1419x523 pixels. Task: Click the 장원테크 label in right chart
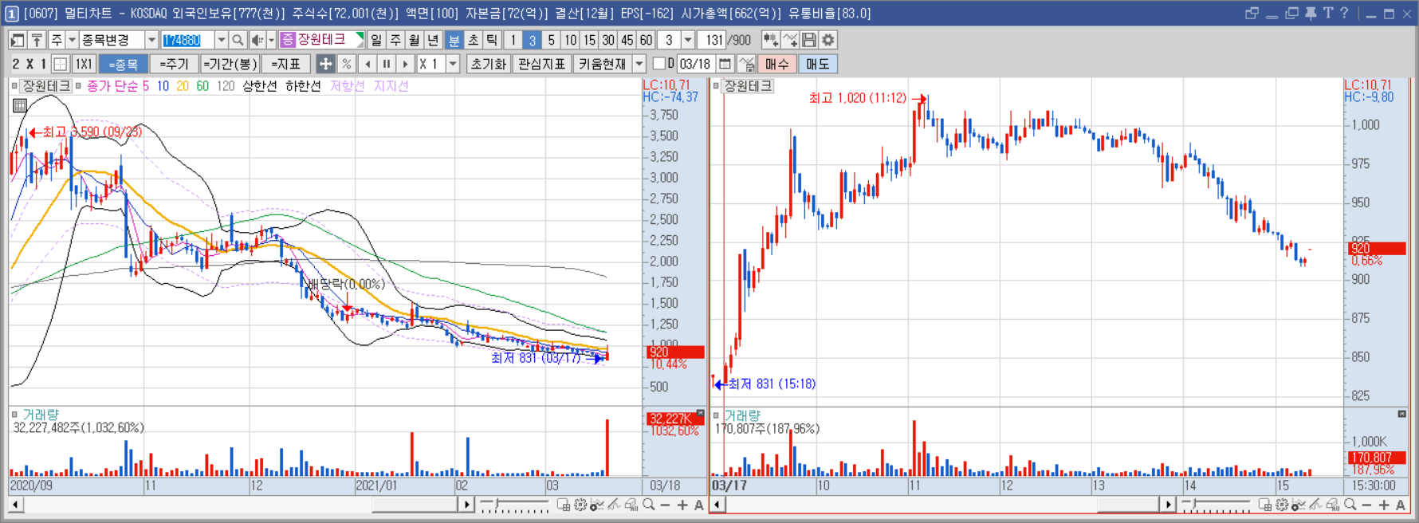[748, 85]
